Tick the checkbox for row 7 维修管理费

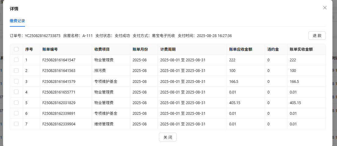pyautogui.click(x=16, y=124)
